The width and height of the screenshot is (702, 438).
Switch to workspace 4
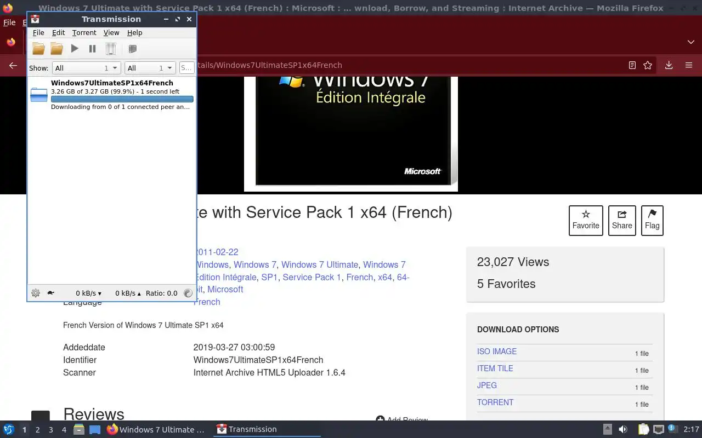(x=64, y=430)
